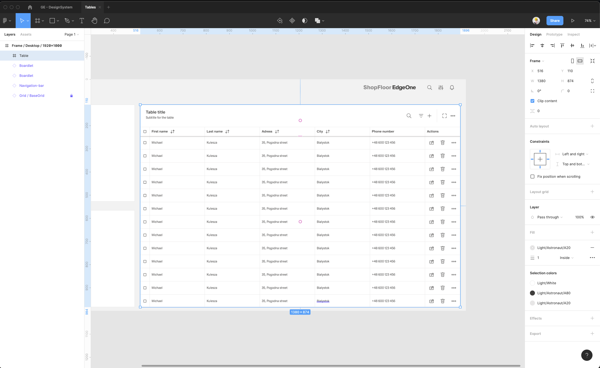Image resolution: width=600 pixels, height=368 pixels.
Task: Click the Help question mark button
Action: 587,355
